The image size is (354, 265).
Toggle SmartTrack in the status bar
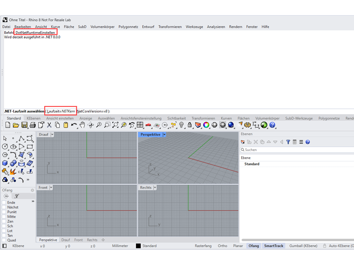pos(273,246)
